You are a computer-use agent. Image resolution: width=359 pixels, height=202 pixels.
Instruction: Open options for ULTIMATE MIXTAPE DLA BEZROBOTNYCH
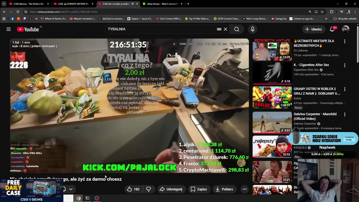point(345,41)
